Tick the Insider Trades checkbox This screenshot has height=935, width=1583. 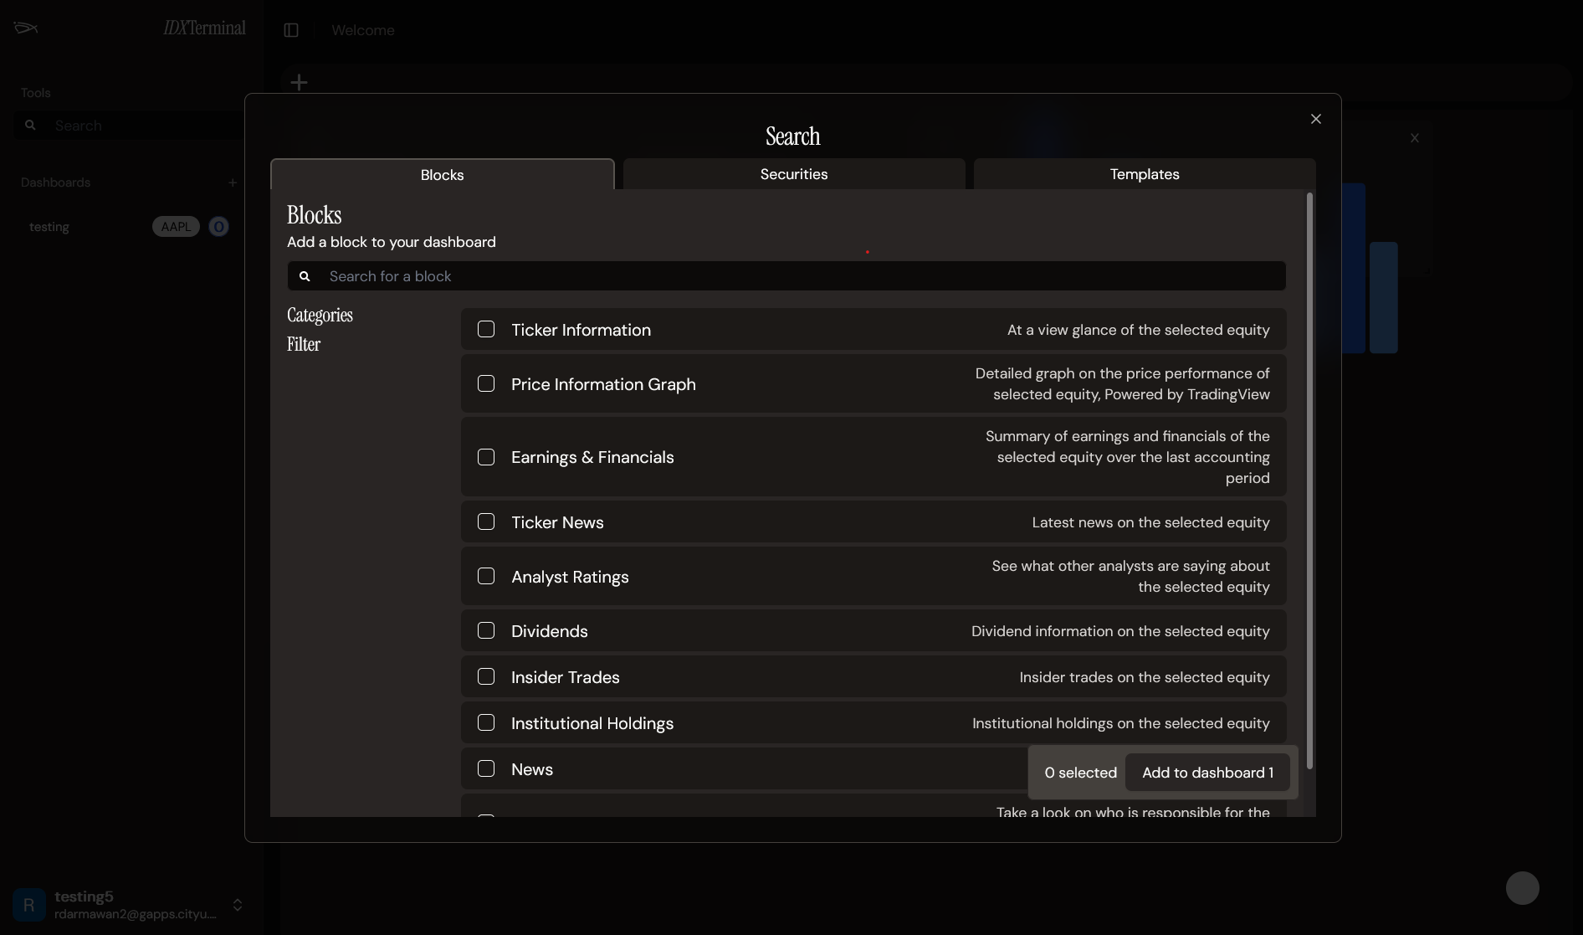click(x=486, y=676)
